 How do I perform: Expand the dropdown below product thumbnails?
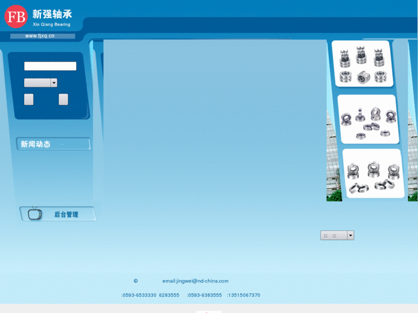pos(338,235)
